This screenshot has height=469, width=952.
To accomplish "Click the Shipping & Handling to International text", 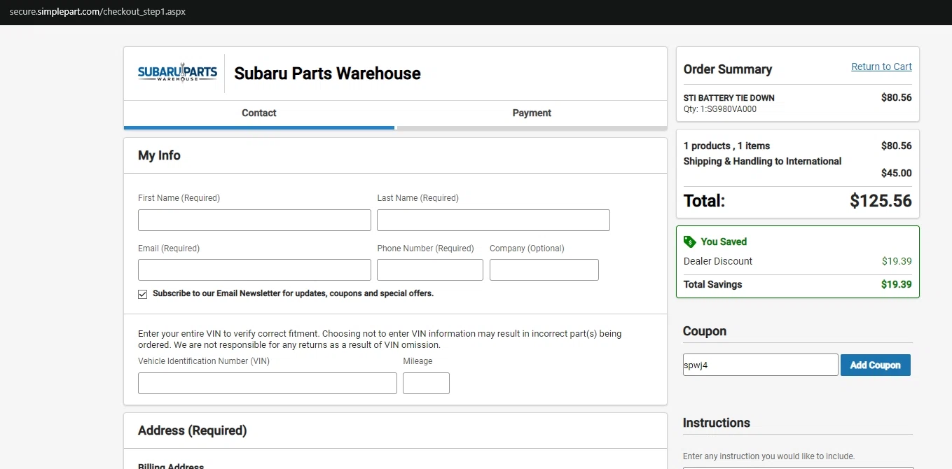I will click(x=762, y=161).
